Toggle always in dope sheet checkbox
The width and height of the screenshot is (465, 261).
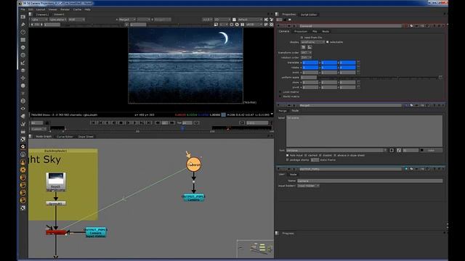click(335, 155)
